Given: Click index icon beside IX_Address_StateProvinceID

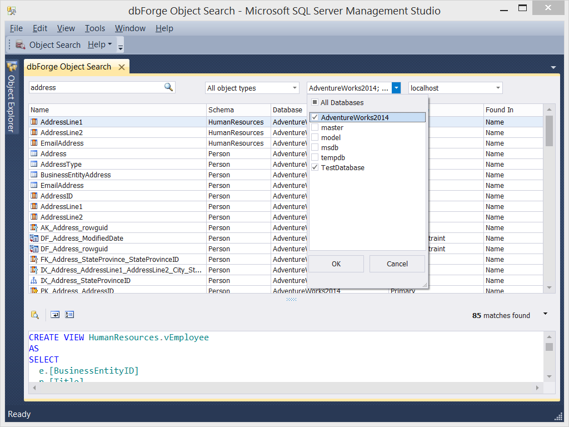Looking at the screenshot, I should click(x=34, y=280).
